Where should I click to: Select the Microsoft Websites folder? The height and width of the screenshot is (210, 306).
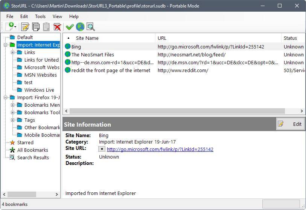(42, 67)
